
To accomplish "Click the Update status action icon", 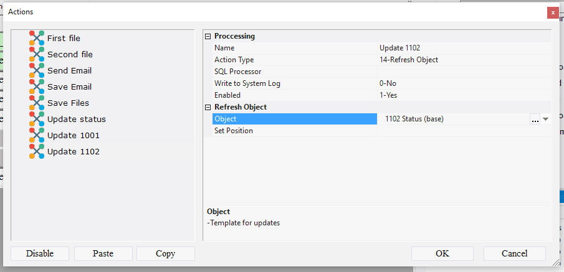I will coord(37,120).
